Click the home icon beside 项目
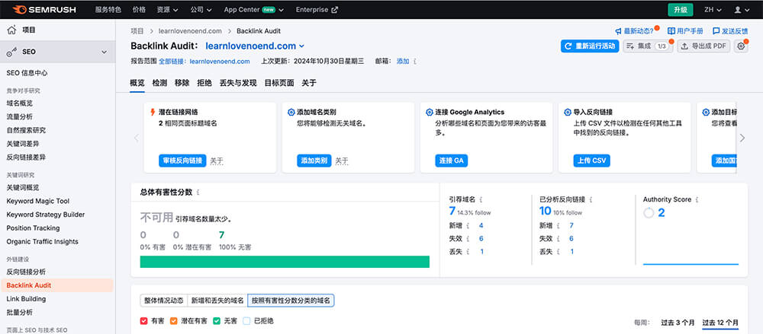 [x=11, y=30]
